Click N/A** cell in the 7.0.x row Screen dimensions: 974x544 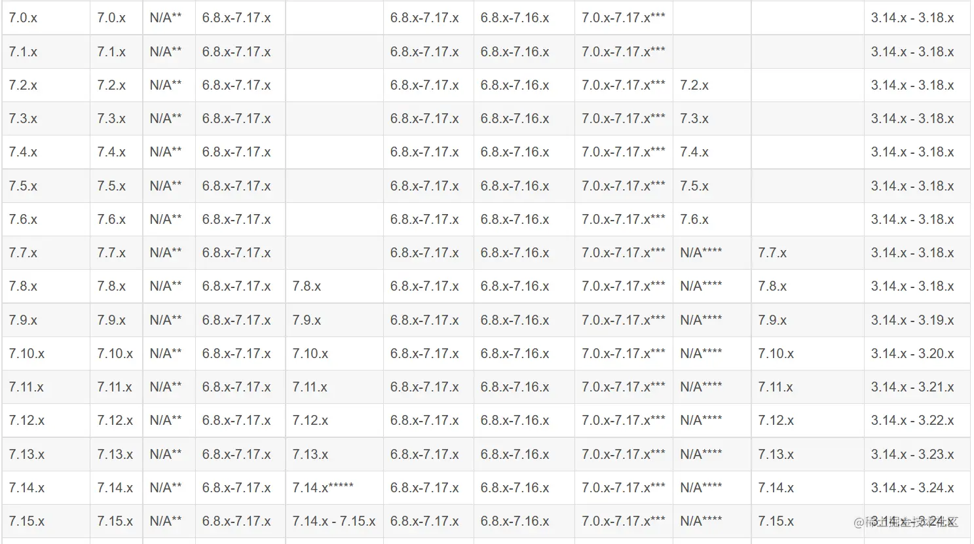tap(166, 18)
